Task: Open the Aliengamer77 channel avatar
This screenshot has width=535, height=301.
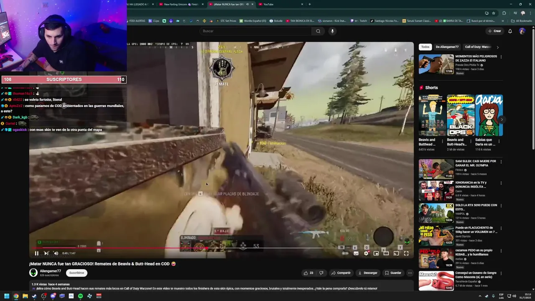Action: click(x=33, y=273)
